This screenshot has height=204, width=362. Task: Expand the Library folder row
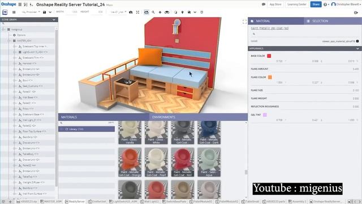(62, 129)
